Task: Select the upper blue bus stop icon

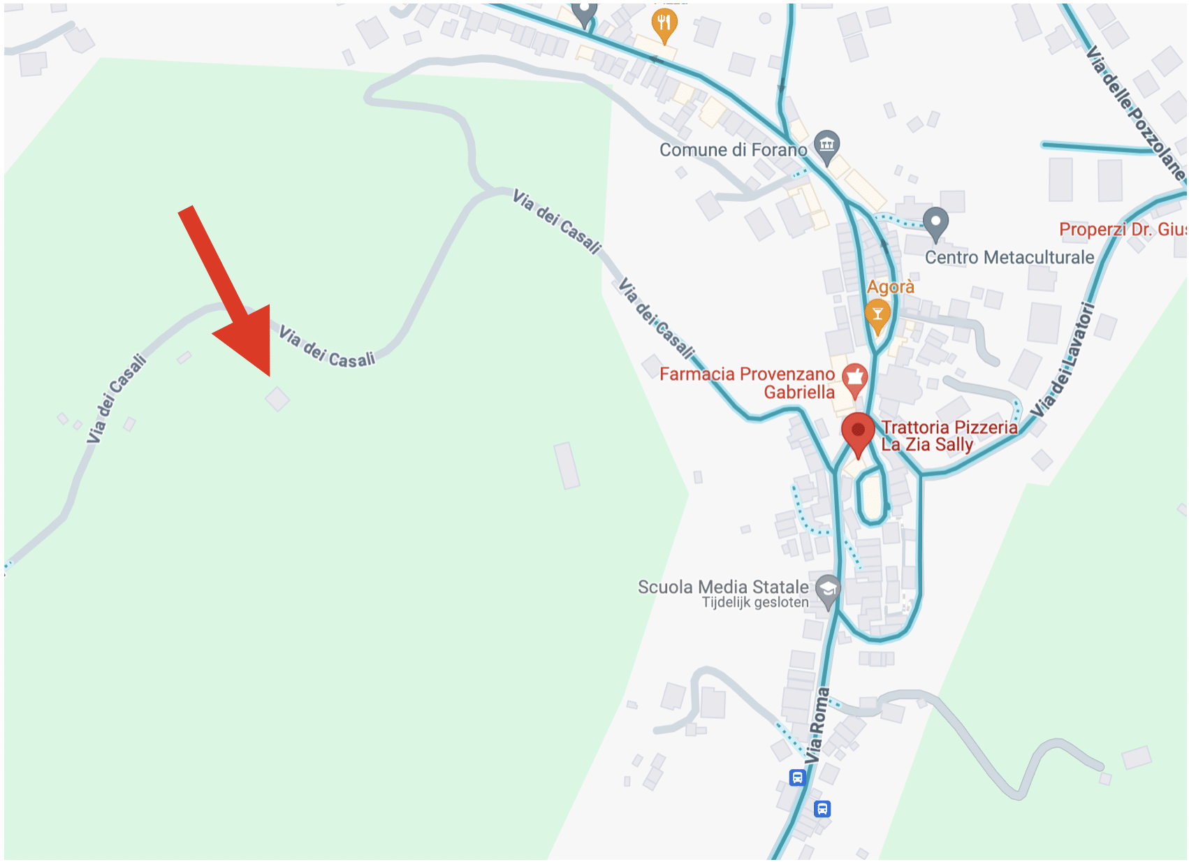Action: coord(797,777)
